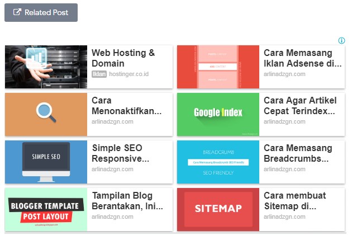Click arlinadzgn.com under Cara Menonaktifkan

pyautogui.click(x=112, y=121)
